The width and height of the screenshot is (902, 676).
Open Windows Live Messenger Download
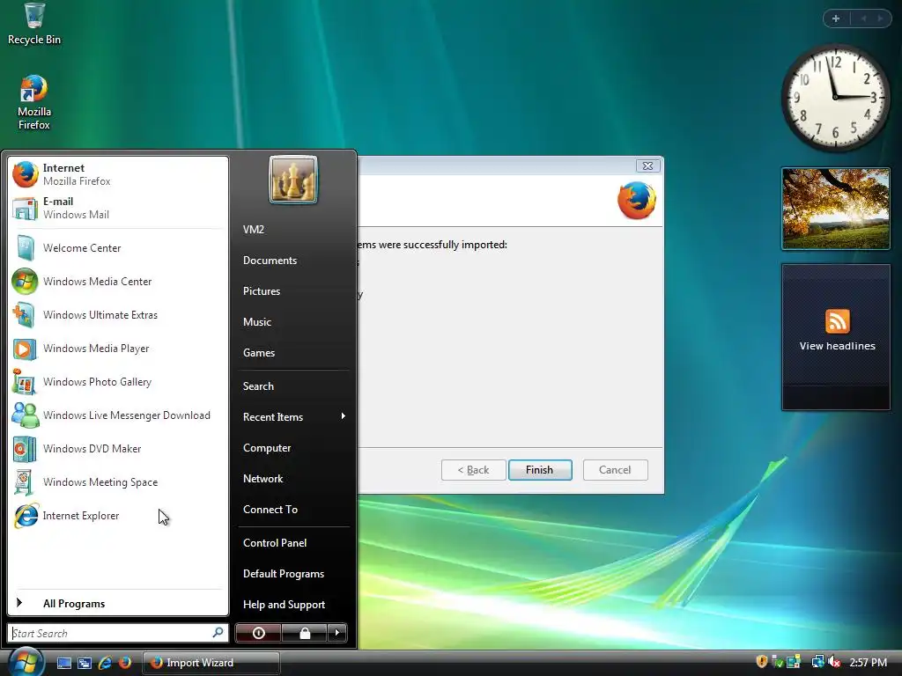(119, 415)
